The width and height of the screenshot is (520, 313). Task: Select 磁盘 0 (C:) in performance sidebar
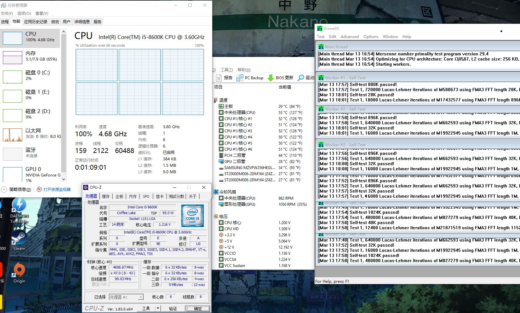[x=30, y=76]
